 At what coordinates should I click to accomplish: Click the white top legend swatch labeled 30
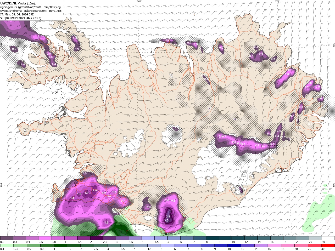[328, 238]
